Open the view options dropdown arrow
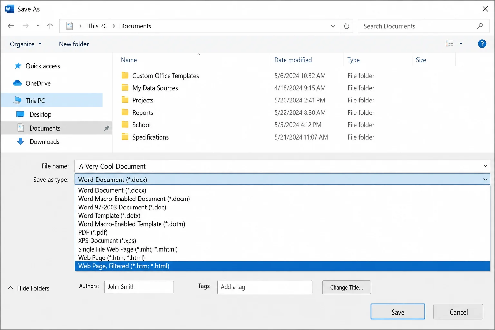Screen dimensions: 495x330 461,44
